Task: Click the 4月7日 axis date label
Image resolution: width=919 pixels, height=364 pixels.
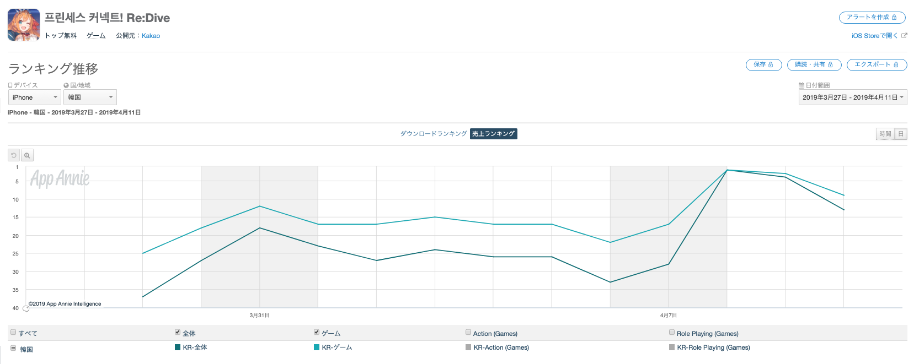Action: tap(669, 316)
